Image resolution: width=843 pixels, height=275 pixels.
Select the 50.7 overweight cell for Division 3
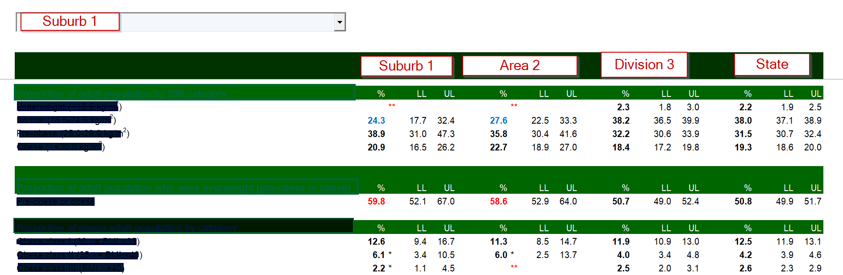tap(621, 201)
